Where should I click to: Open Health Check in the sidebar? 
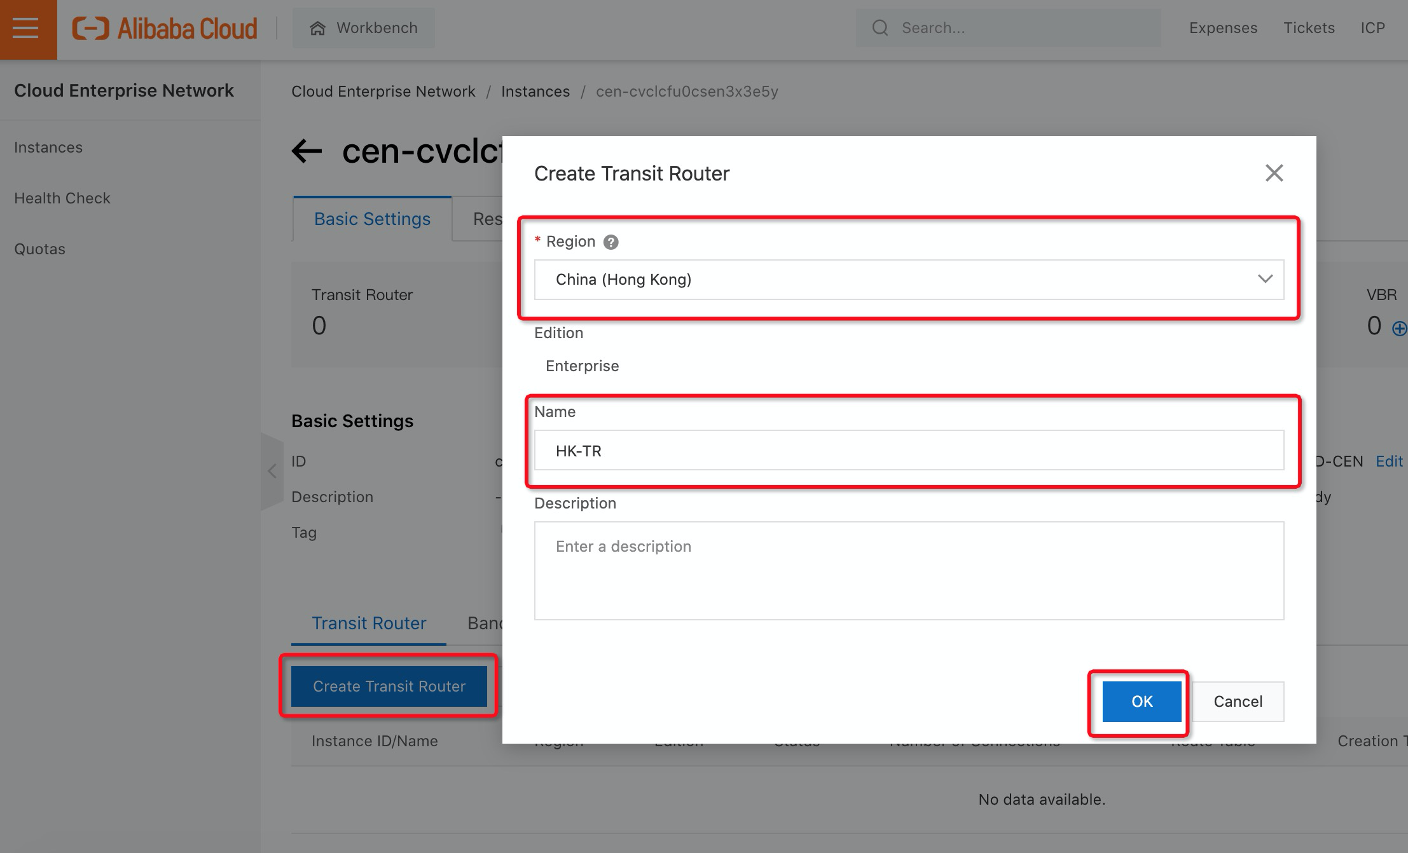(x=62, y=198)
